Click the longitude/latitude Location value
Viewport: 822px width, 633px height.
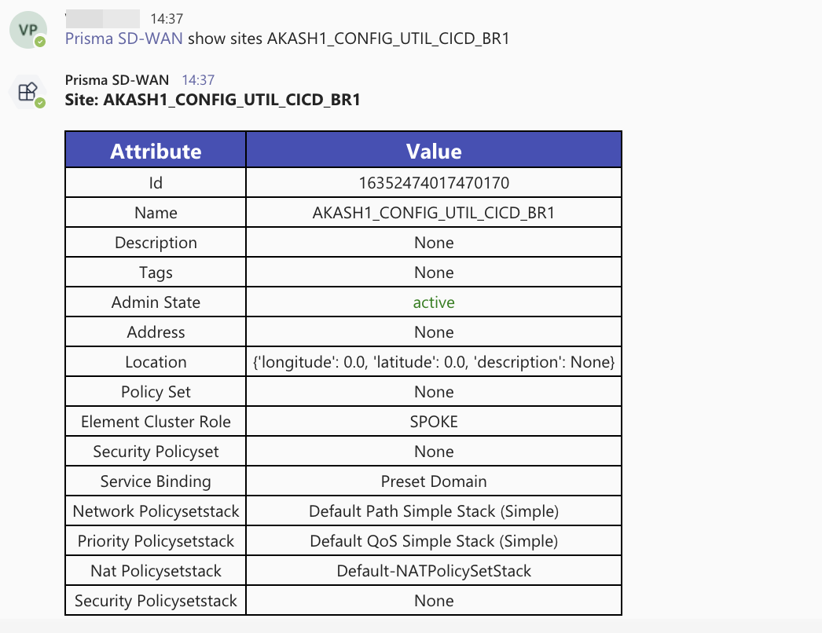click(434, 362)
